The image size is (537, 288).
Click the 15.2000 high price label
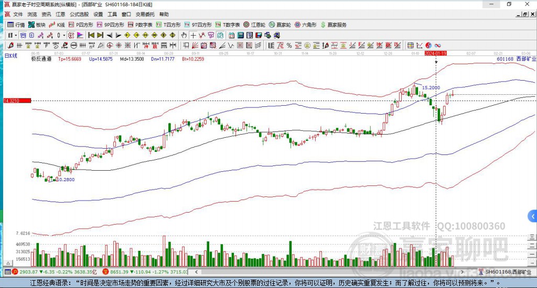[x=431, y=87]
